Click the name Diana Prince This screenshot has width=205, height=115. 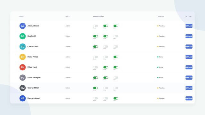coord(33,57)
